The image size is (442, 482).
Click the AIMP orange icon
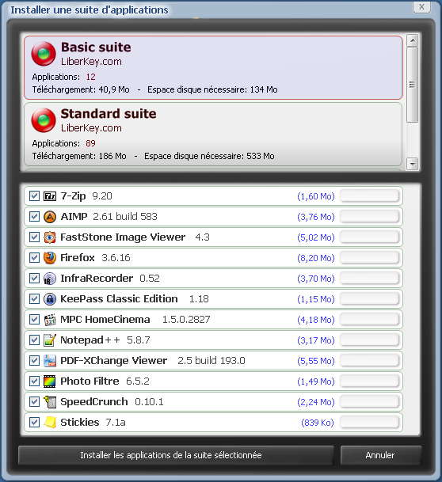pos(50,217)
